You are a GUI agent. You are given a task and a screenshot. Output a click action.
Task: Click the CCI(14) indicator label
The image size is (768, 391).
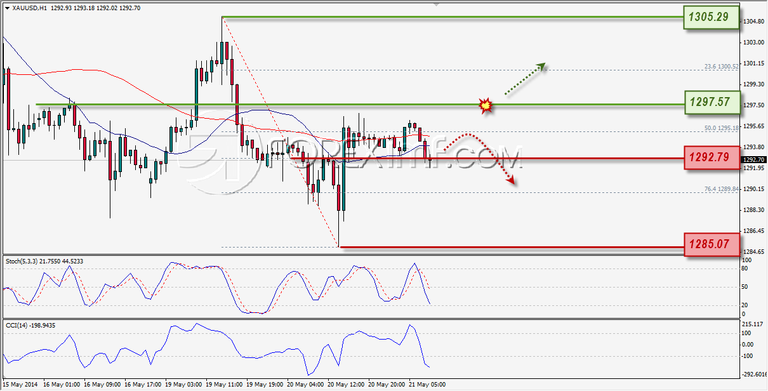click(16, 325)
